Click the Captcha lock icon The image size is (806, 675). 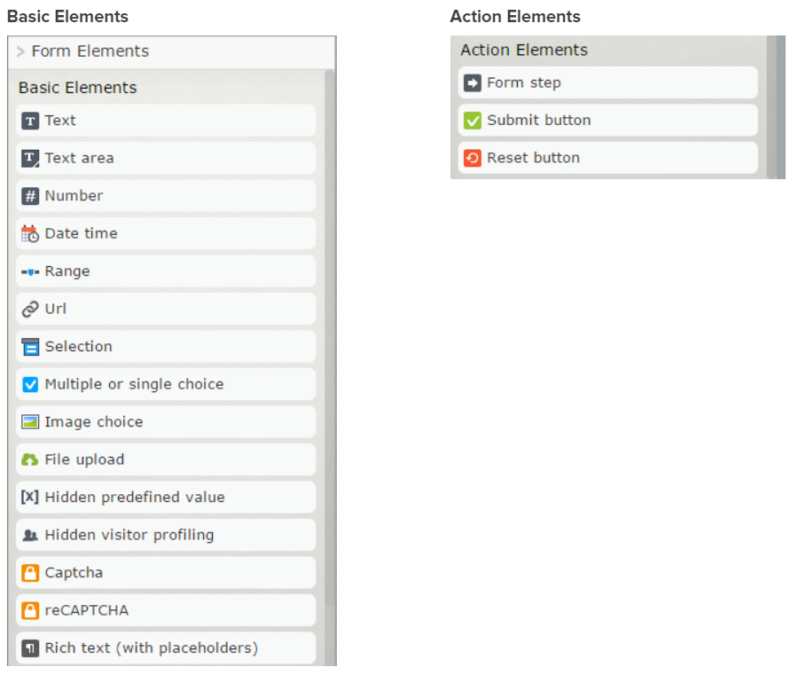coord(30,573)
